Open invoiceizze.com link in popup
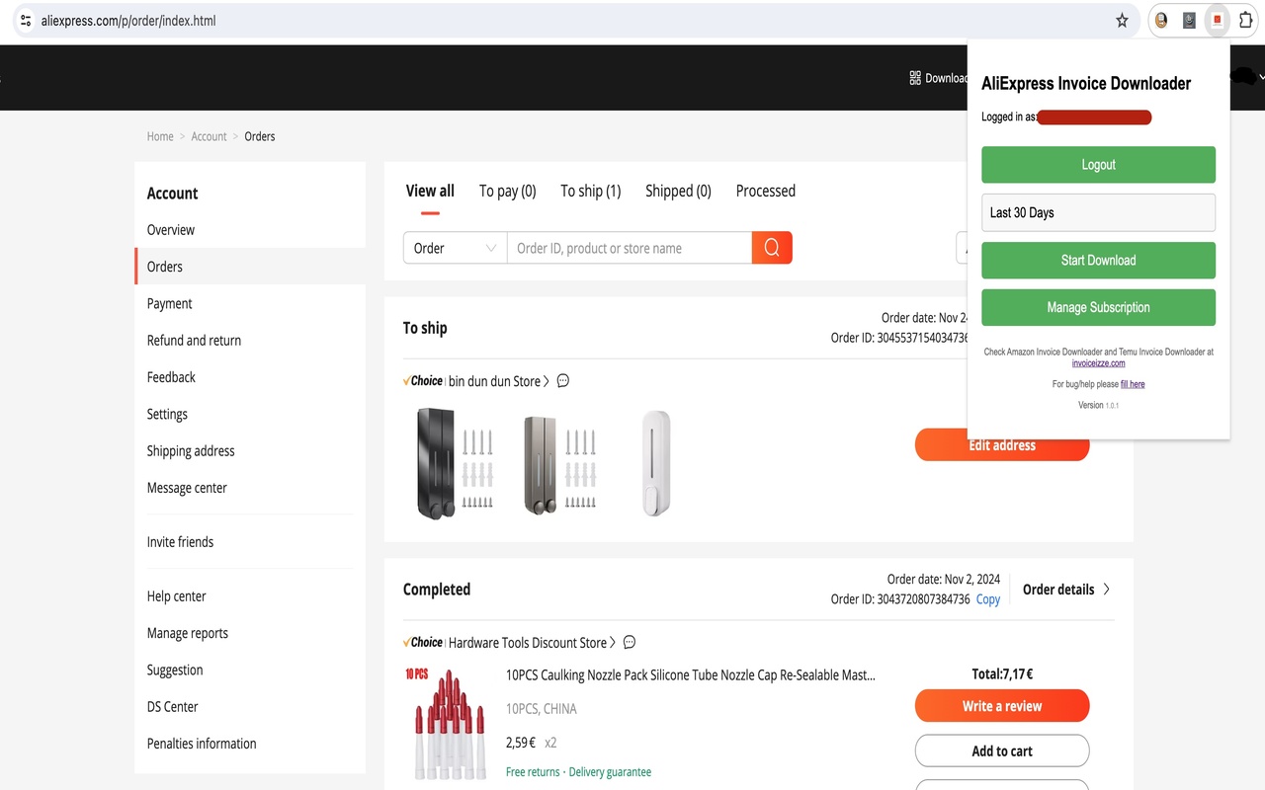Screen dimensions: 1265x790 click(1098, 363)
